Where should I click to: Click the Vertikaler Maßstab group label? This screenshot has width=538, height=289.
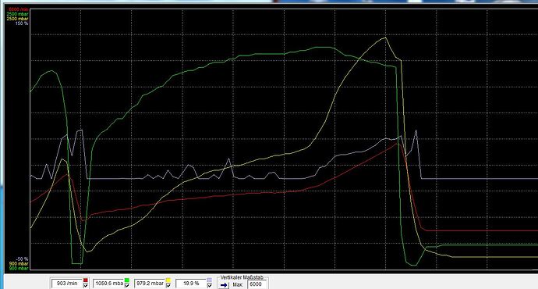coord(242,277)
